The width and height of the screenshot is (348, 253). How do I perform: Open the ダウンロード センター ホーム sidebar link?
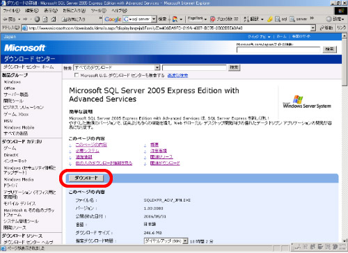29,67
